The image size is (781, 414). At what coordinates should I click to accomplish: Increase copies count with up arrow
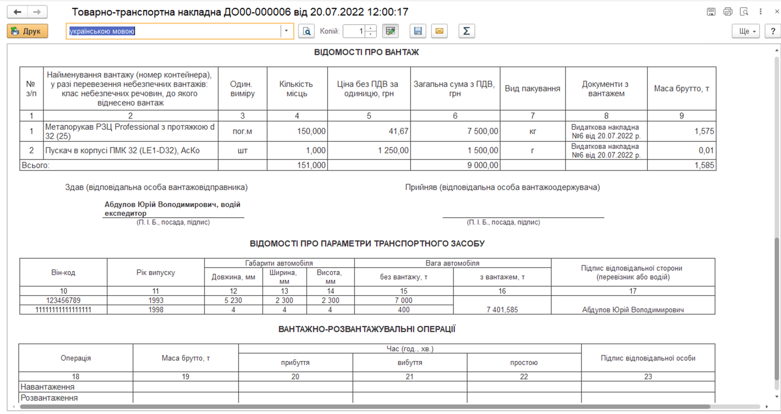pyautogui.click(x=371, y=28)
